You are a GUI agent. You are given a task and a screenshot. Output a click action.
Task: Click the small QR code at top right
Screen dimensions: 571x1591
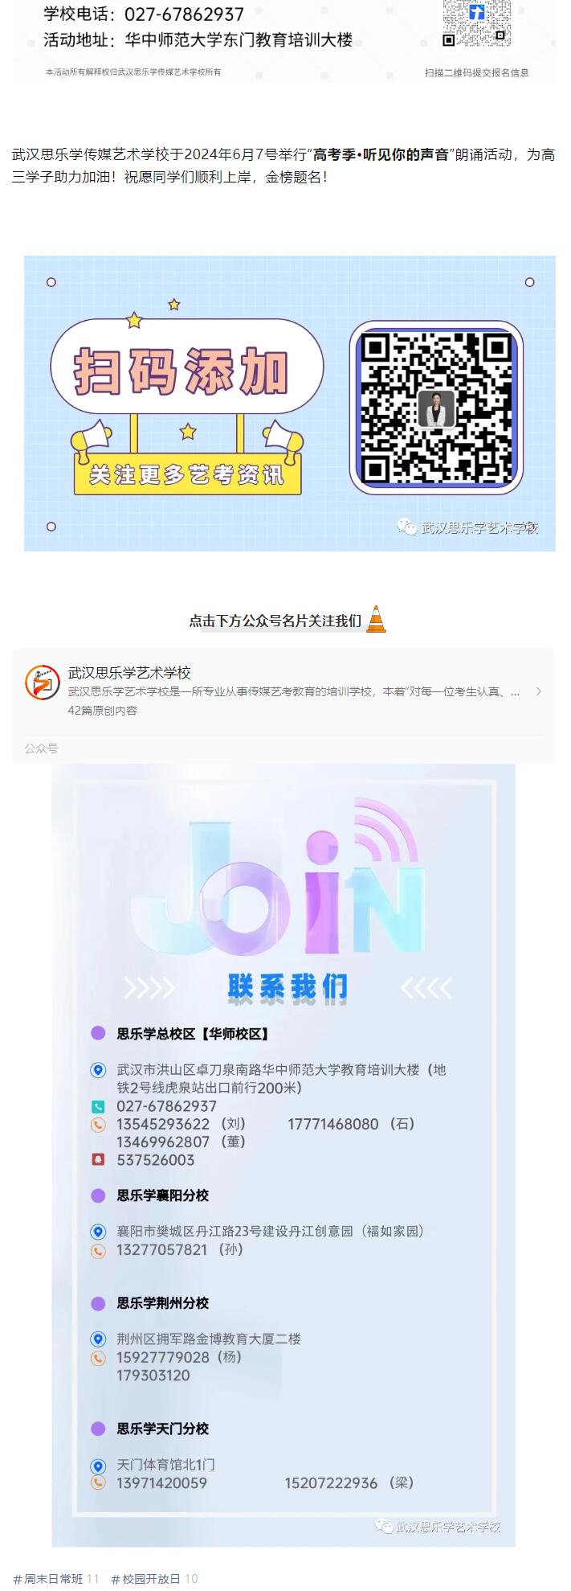coord(476,23)
